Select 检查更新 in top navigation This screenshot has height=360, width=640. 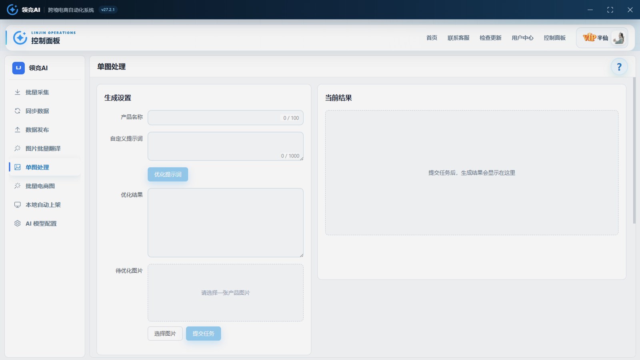click(490, 38)
